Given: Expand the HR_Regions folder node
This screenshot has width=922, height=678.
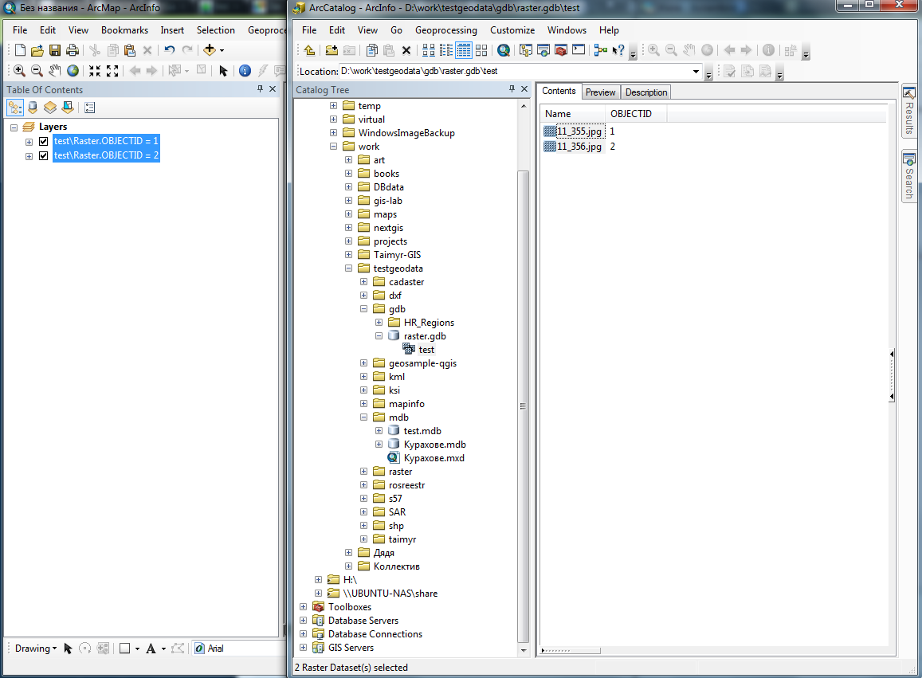Looking at the screenshot, I should pyautogui.click(x=379, y=323).
